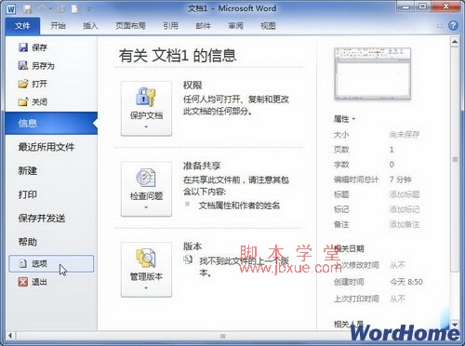Screen dimensions: 465x346
Task: Click the 添加标记 tags field
Action: tap(405, 209)
